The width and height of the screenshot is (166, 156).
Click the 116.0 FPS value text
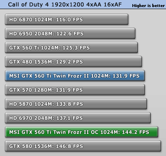69,19
